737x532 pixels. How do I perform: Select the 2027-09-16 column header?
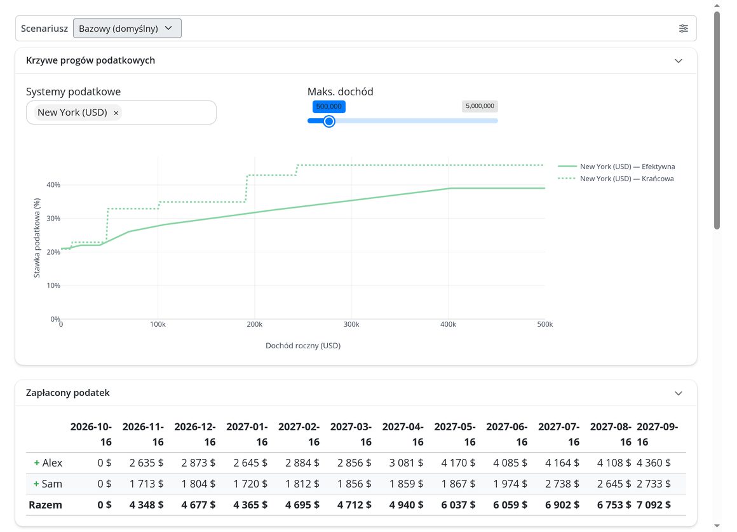(x=657, y=434)
